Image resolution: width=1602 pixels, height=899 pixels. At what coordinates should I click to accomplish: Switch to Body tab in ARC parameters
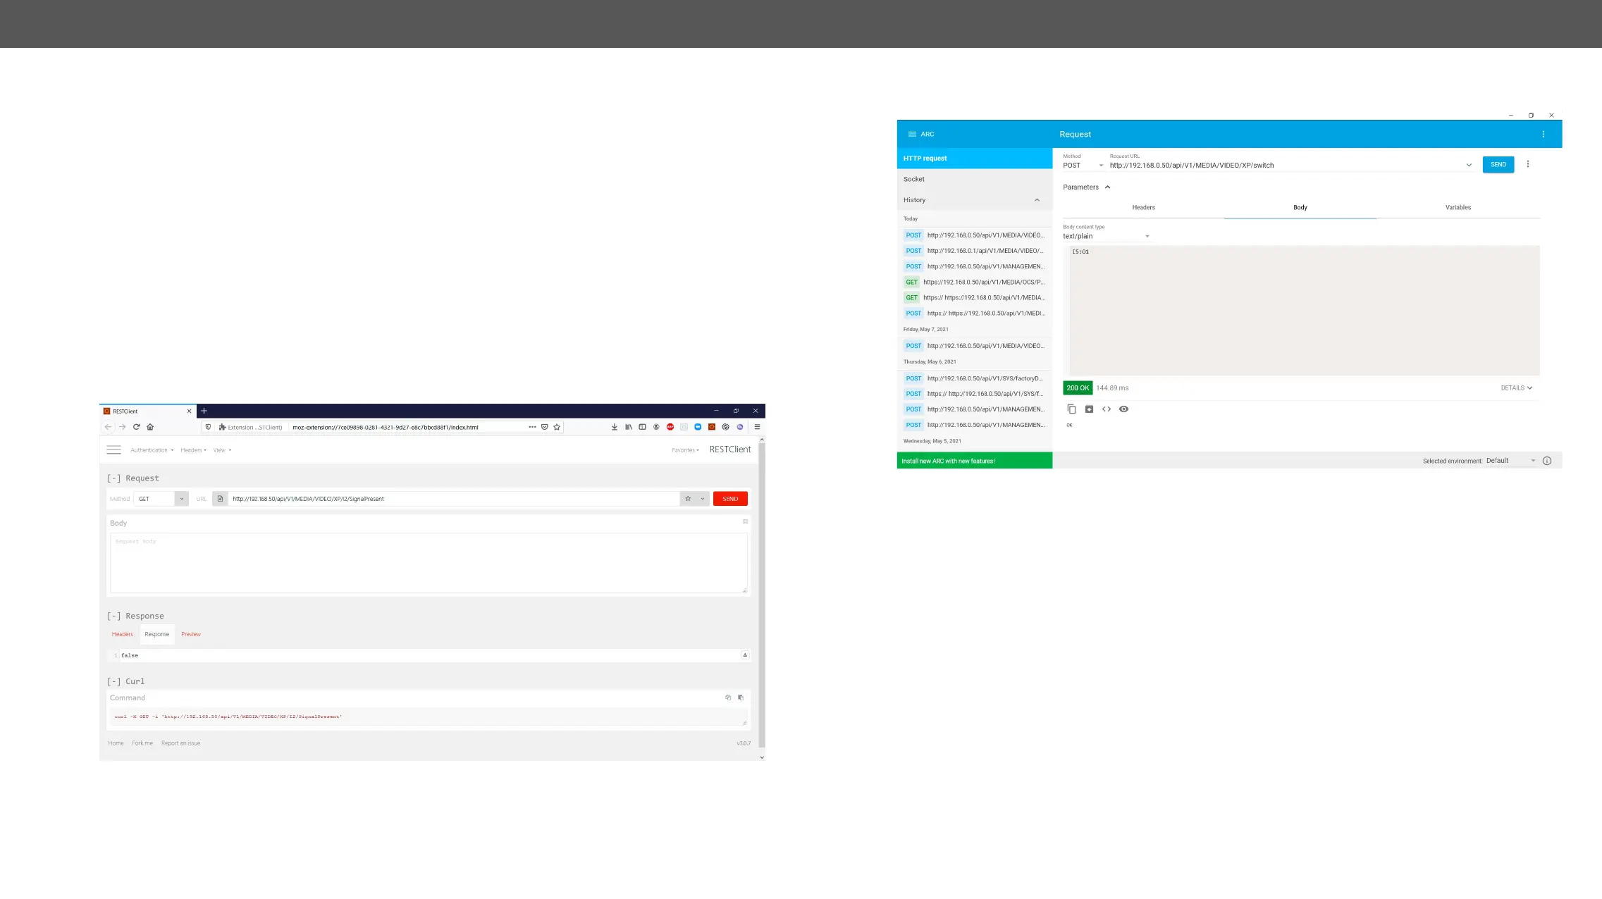(1300, 208)
